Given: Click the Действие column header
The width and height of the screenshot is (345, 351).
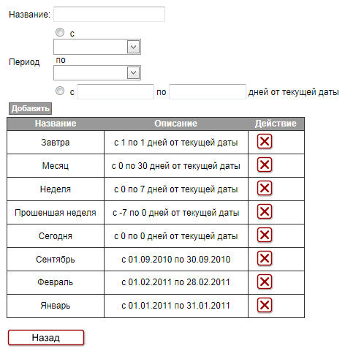Looking at the screenshot, I should (276, 124).
